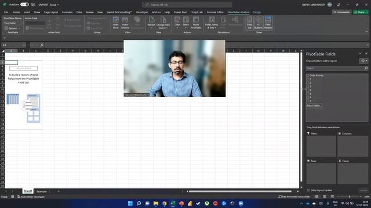This screenshot has width=371, height=208.
Task: Open the Home tab
Action: pyautogui.click(x=16, y=12)
